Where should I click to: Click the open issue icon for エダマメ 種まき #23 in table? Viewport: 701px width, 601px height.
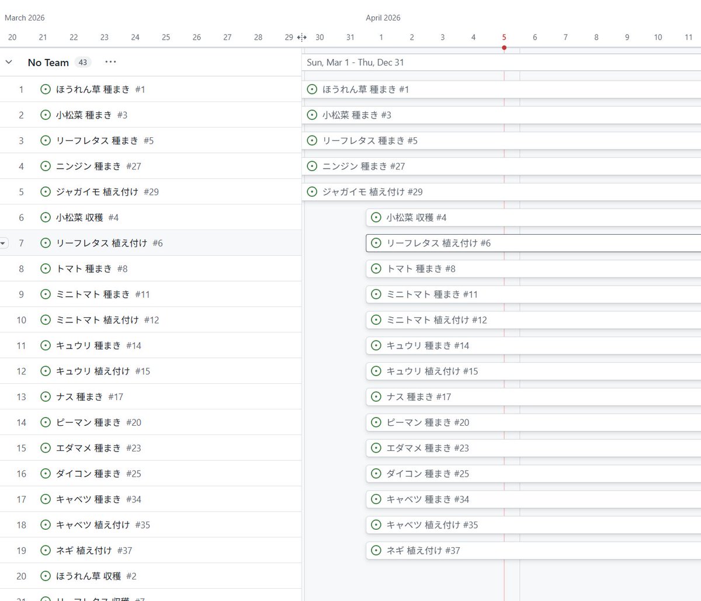pyautogui.click(x=46, y=448)
